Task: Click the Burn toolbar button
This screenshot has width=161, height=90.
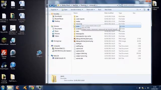Action: [100, 9]
